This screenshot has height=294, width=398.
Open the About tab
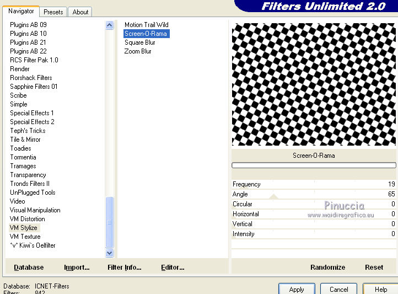80,12
